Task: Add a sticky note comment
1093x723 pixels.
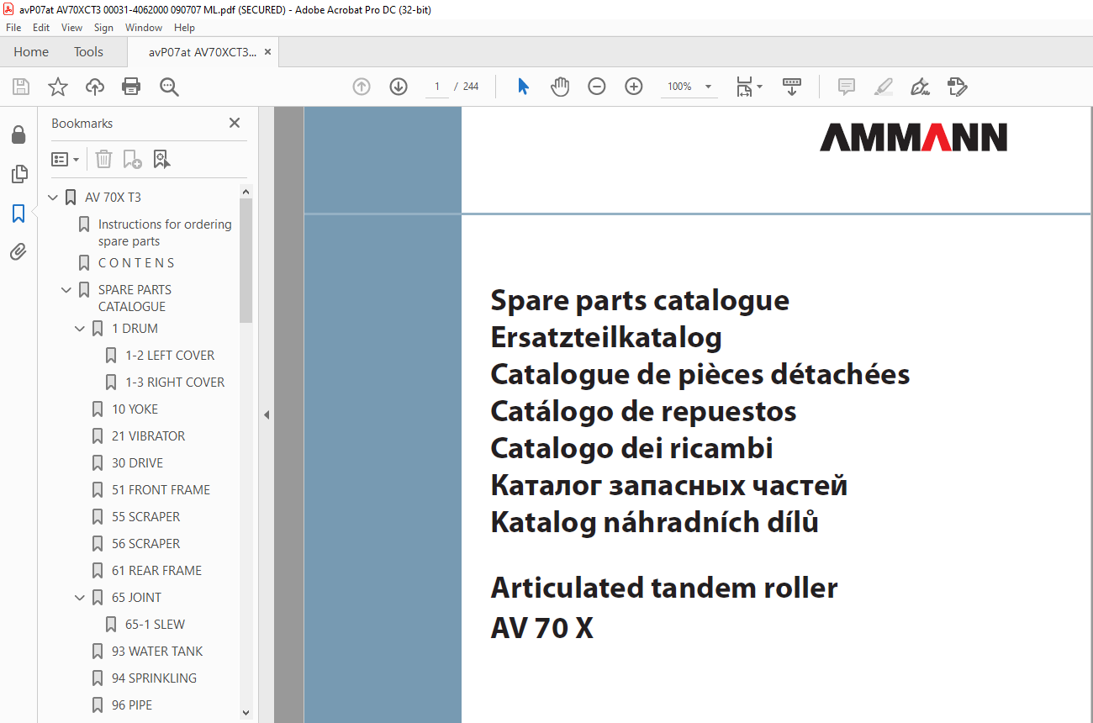Action: point(847,87)
